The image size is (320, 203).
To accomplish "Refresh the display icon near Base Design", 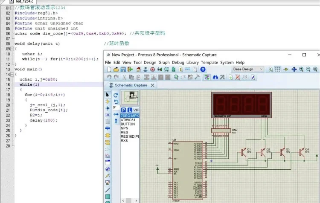I will click(271, 70).
